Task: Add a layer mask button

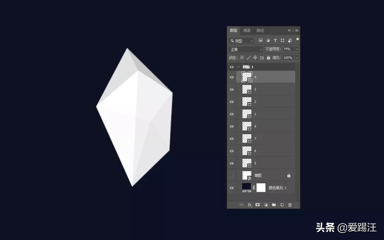Action: pyautogui.click(x=257, y=204)
